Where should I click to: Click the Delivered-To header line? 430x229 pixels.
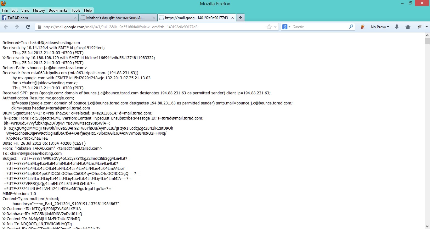tap(41, 43)
